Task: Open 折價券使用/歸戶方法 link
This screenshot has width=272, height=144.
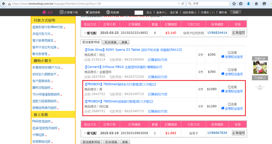Action: pos(46,67)
